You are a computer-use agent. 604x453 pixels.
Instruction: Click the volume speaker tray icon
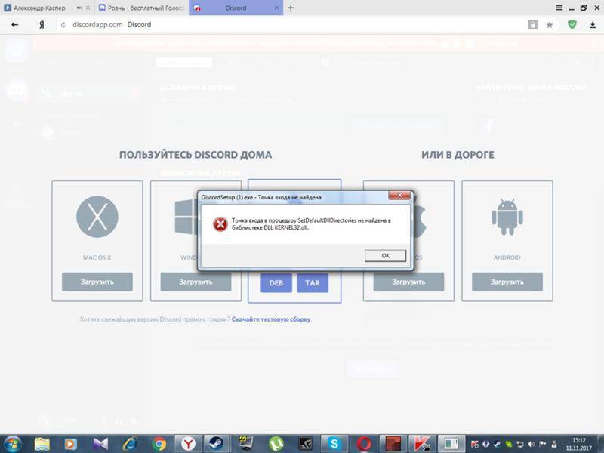tap(532, 444)
